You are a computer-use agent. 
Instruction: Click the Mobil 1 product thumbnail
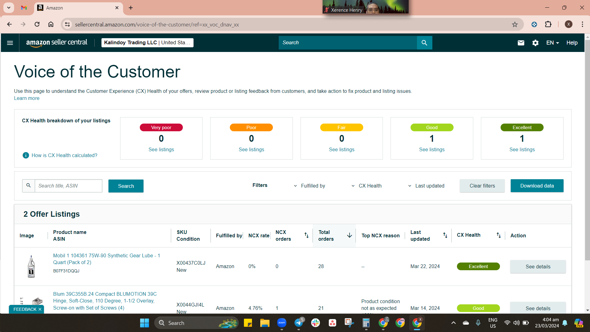point(31,267)
